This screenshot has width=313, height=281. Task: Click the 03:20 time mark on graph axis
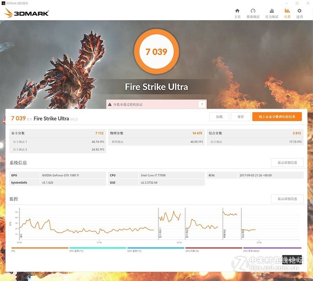pyautogui.click(x=179, y=243)
